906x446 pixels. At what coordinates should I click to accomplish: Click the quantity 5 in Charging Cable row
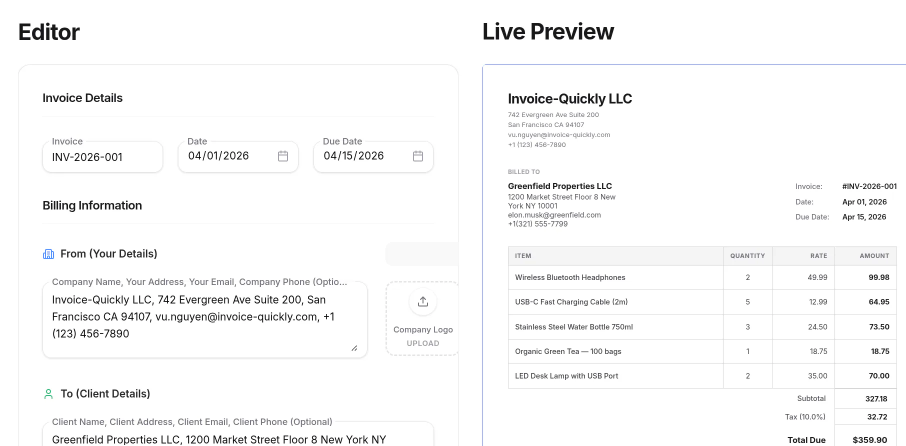click(x=748, y=302)
